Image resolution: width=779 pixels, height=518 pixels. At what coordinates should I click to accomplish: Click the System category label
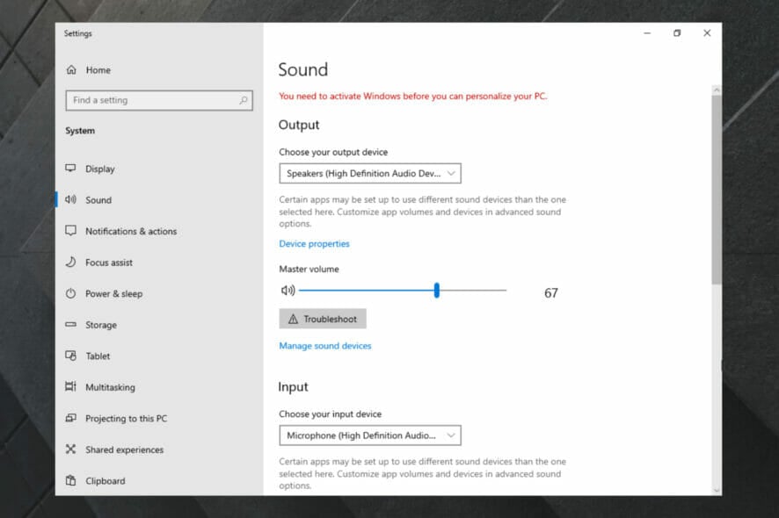(x=80, y=131)
